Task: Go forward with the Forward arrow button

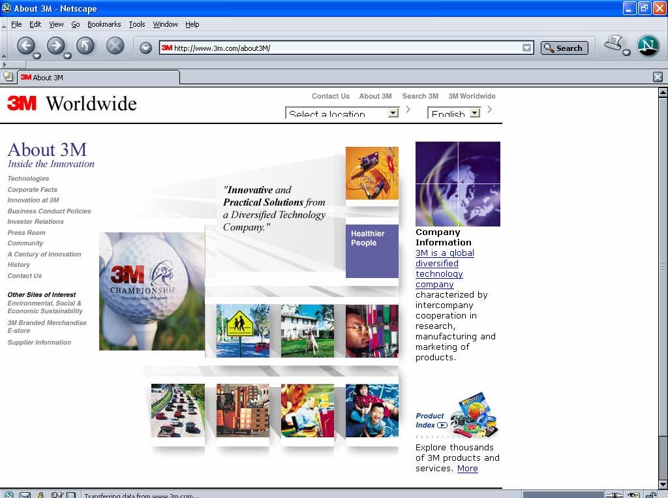Action: (x=55, y=45)
